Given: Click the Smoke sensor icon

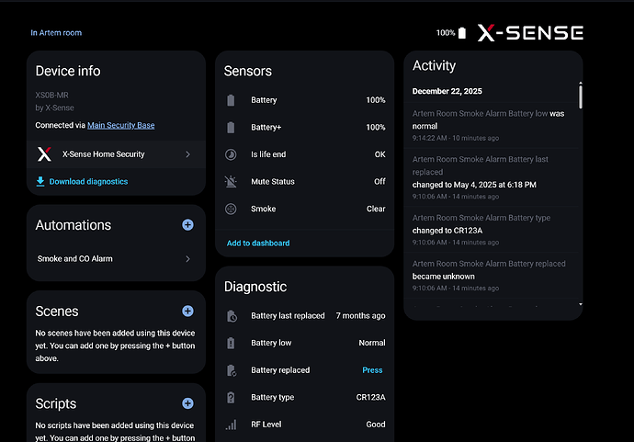Looking at the screenshot, I should 231,210.
